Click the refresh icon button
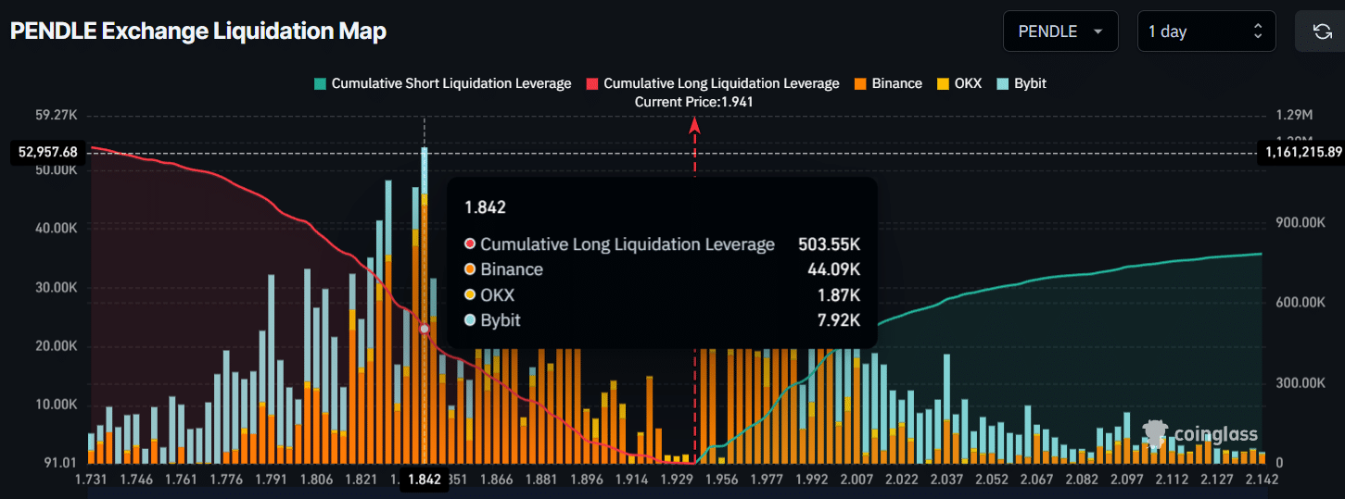 coord(1322,31)
